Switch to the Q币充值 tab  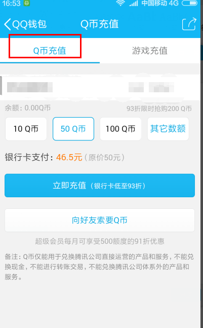(50, 51)
